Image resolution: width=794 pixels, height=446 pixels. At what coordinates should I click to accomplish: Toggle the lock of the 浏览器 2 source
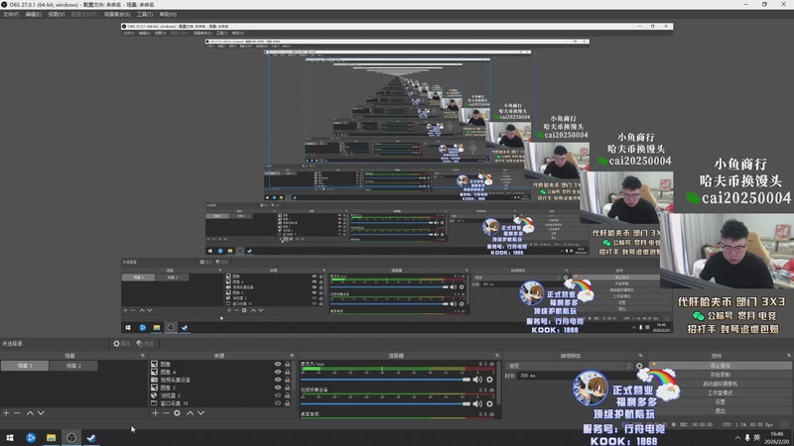point(287,395)
